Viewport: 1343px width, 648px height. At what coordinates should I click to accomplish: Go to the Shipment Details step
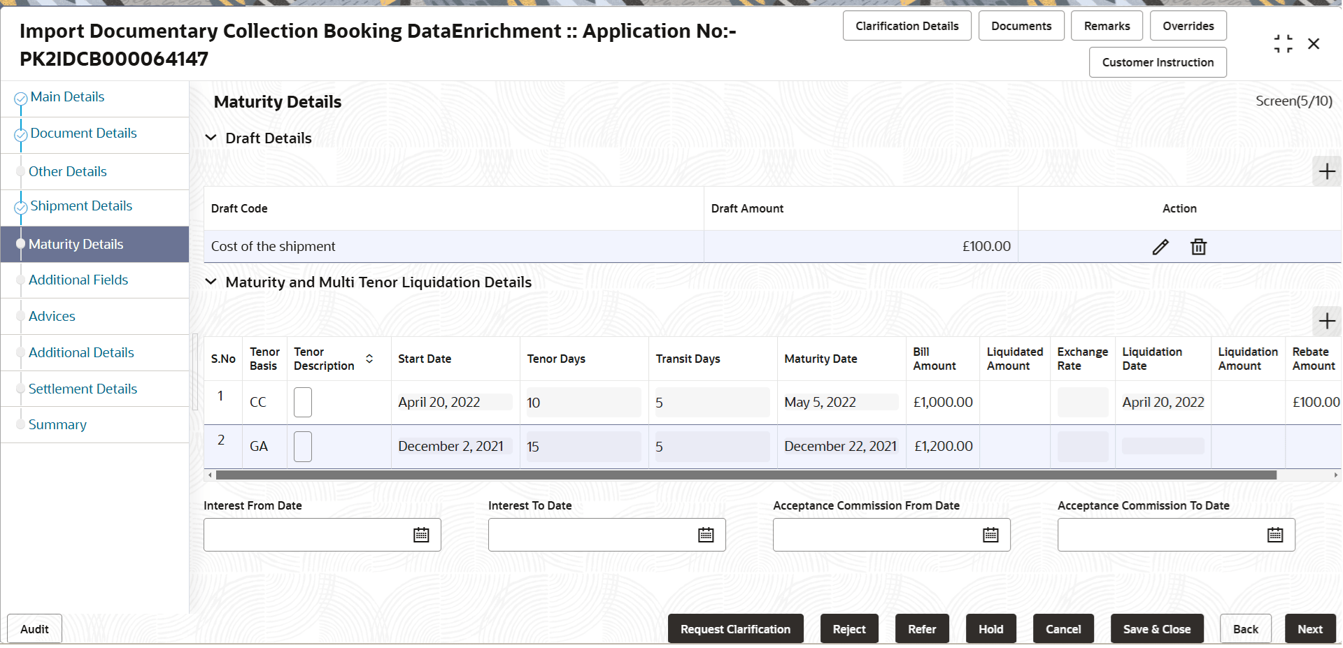[81, 206]
